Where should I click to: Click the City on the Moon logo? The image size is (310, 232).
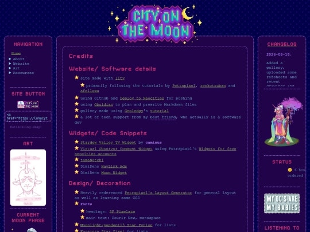pyautogui.click(x=156, y=23)
